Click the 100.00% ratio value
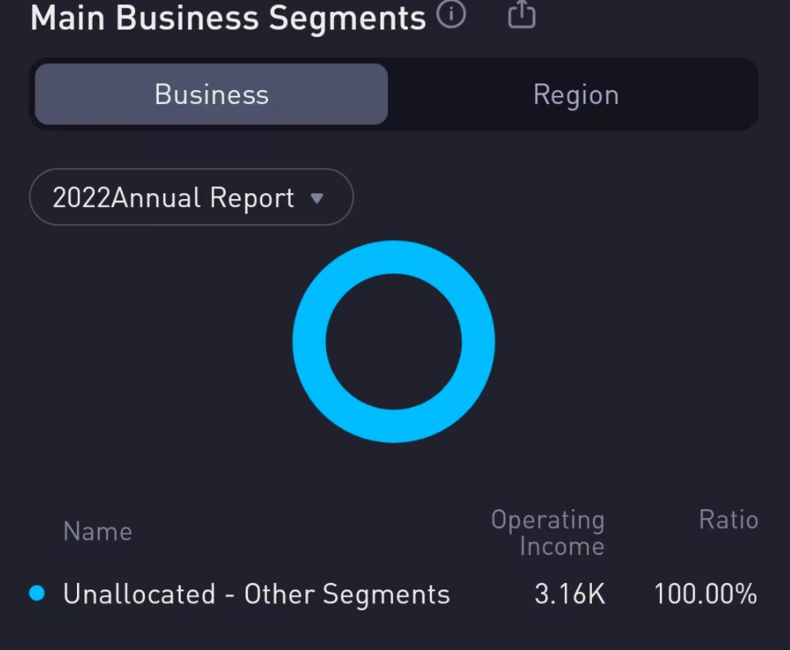 point(705,594)
